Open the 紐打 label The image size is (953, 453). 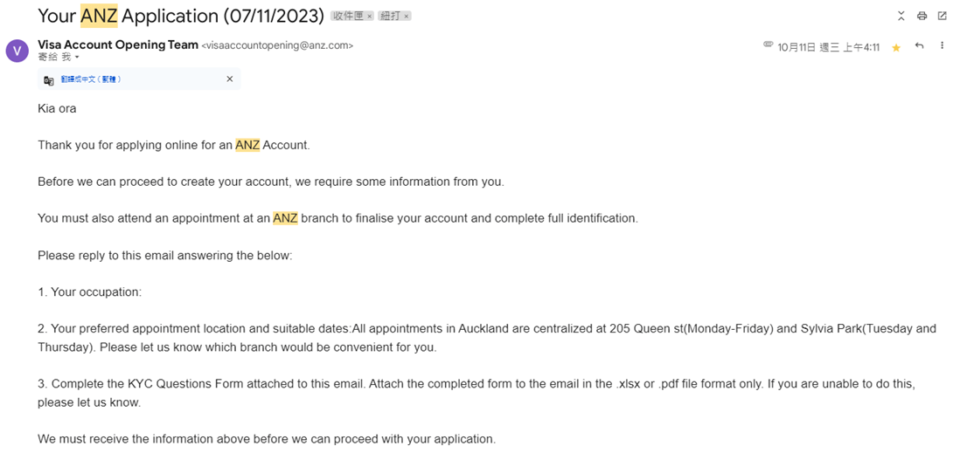pyautogui.click(x=390, y=17)
